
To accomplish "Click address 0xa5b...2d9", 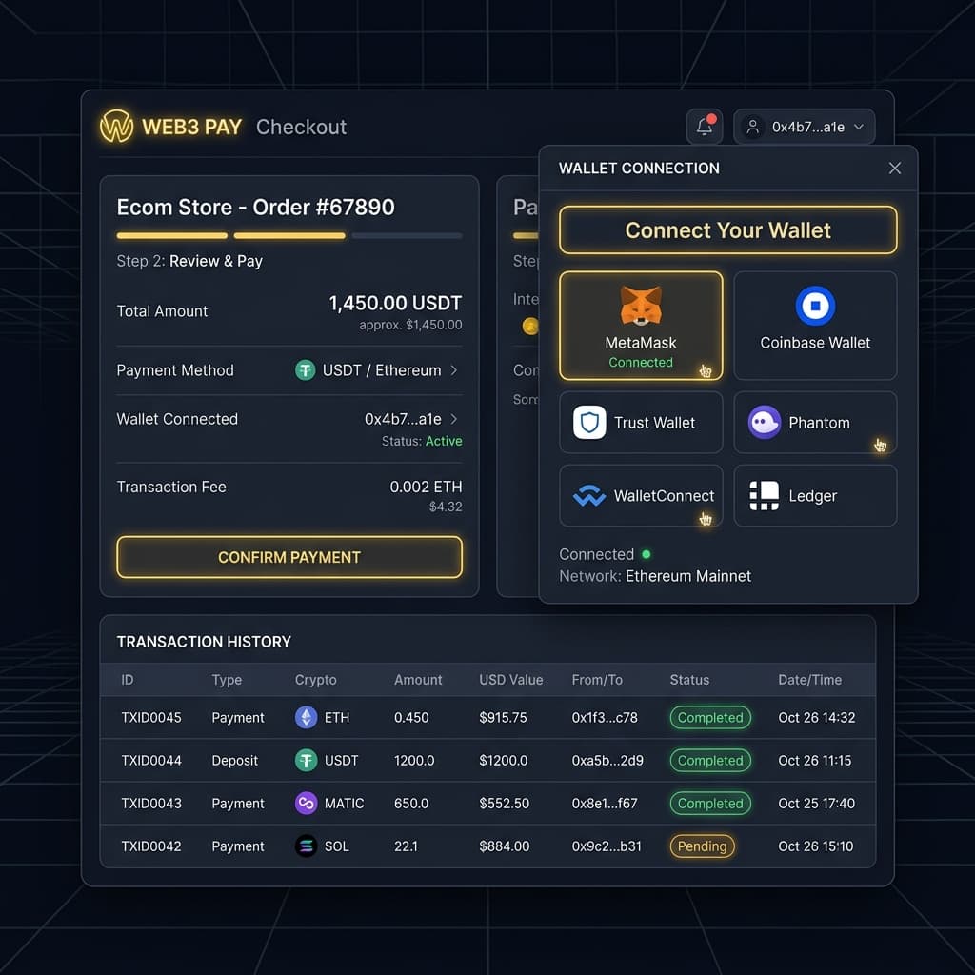I will pos(607,760).
